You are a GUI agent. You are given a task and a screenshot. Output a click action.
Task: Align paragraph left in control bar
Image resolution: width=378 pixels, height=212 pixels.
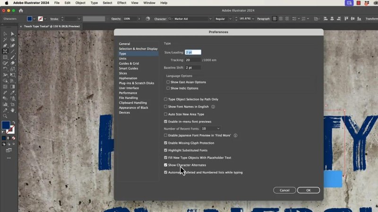275,19
